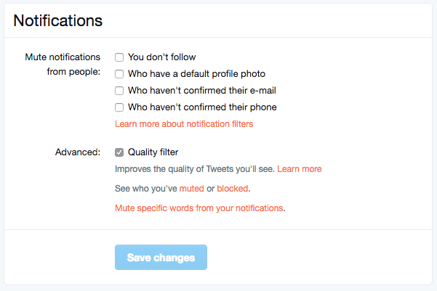Click the "Mute notifications from people:" label
The image size is (437, 291).
[x=63, y=65]
